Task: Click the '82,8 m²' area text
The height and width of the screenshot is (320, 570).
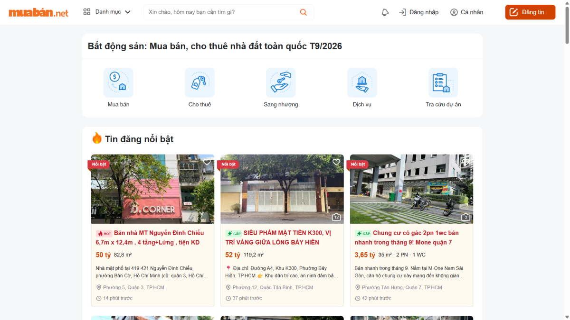Action: [x=123, y=255]
